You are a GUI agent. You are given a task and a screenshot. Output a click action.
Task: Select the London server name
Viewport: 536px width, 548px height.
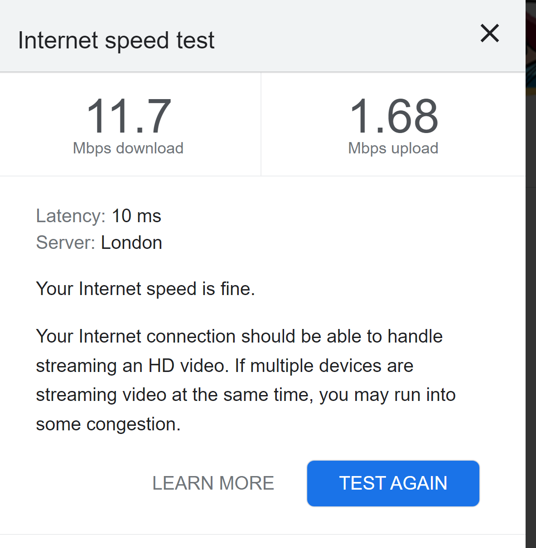(x=131, y=243)
